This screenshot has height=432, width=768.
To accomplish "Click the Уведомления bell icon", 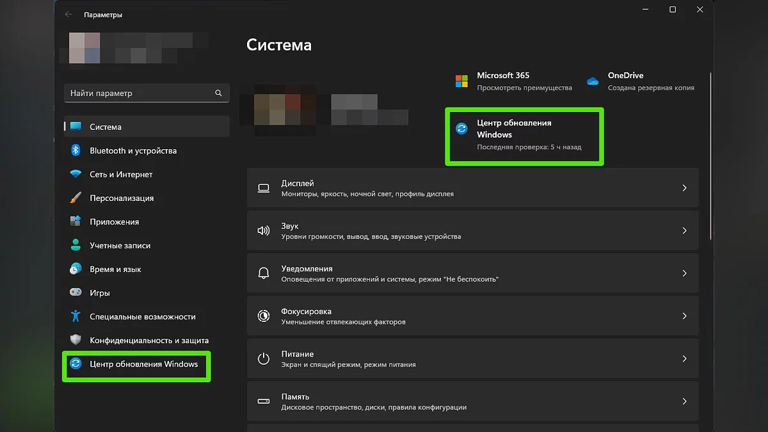I will tap(263, 273).
